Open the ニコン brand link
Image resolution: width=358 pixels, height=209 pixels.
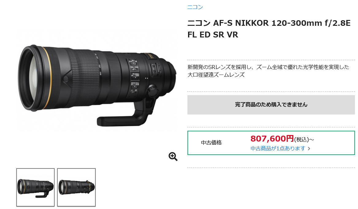pos(195,7)
